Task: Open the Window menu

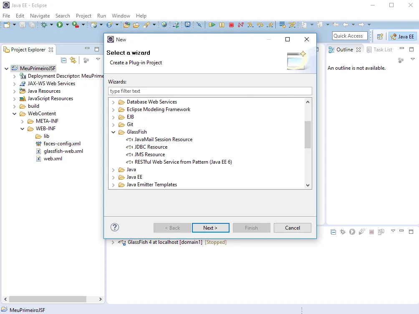Action: click(x=121, y=16)
